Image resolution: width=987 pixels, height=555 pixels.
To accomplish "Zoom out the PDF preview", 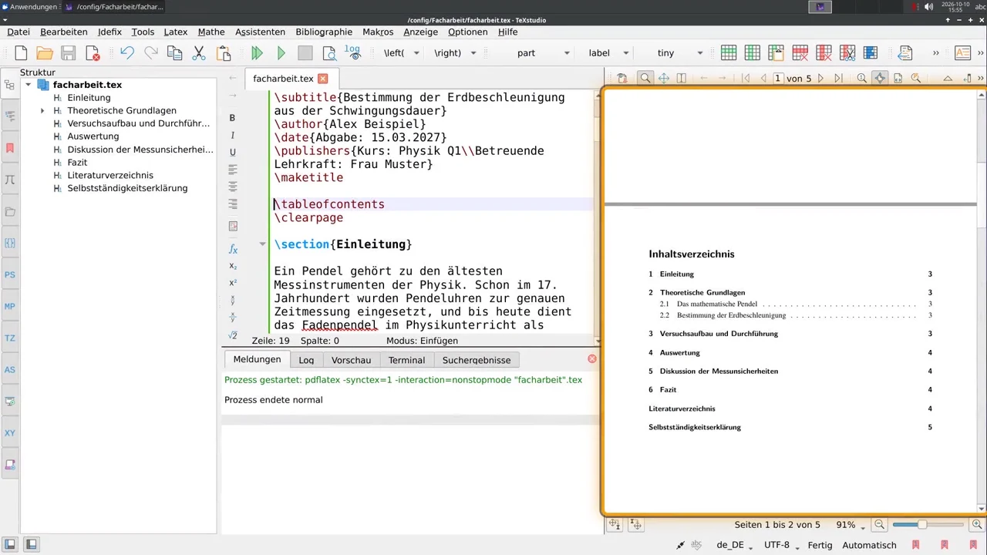I will coord(879,525).
